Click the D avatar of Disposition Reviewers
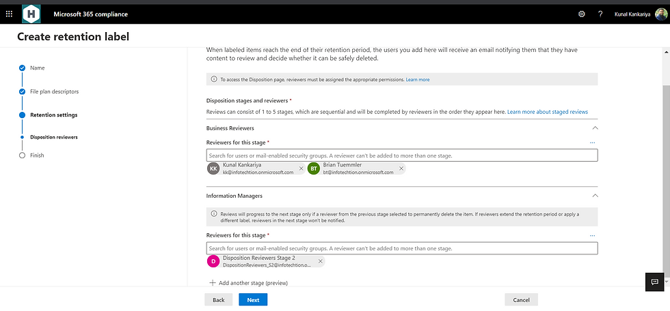Viewport: 670px width, 311px height. pyautogui.click(x=213, y=261)
